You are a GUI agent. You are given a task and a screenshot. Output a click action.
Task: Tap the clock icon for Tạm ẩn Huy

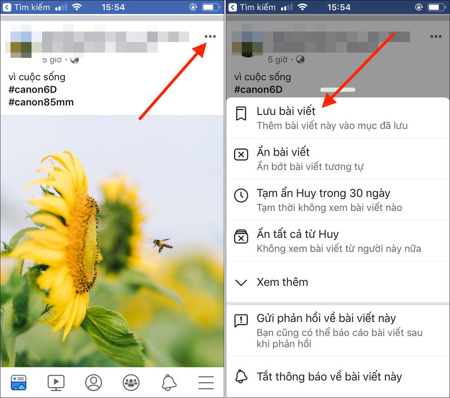[241, 196]
